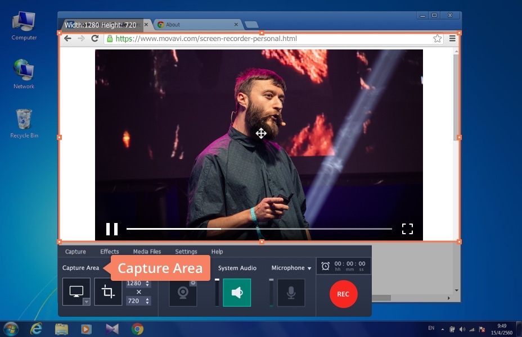The width and height of the screenshot is (522, 337).
Task: Click the alarm clock timer icon
Action: click(325, 266)
